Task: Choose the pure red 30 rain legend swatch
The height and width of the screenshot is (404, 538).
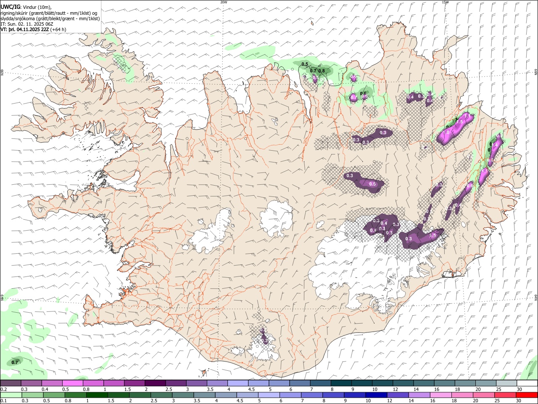Action: click(x=527, y=395)
